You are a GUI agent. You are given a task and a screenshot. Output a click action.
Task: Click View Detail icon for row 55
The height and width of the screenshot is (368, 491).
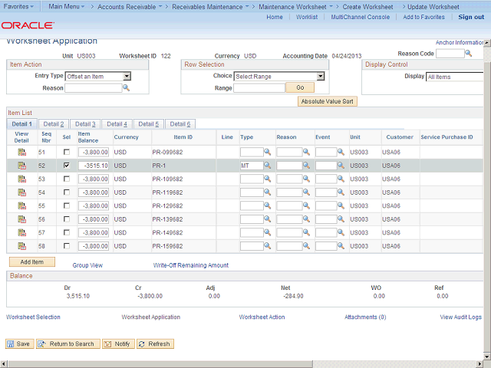click(21, 205)
